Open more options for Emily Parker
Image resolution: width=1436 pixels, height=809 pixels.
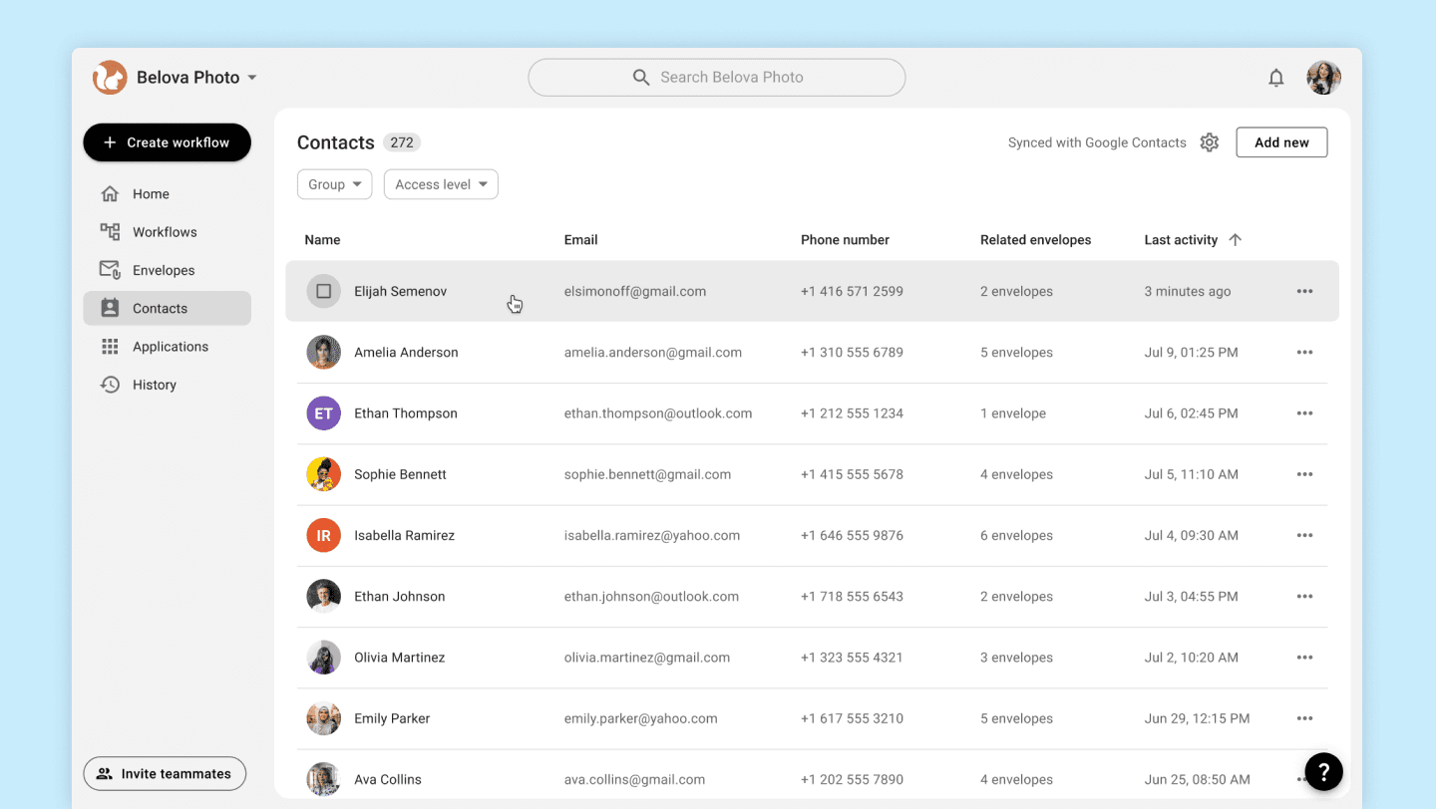pyautogui.click(x=1304, y=718)
